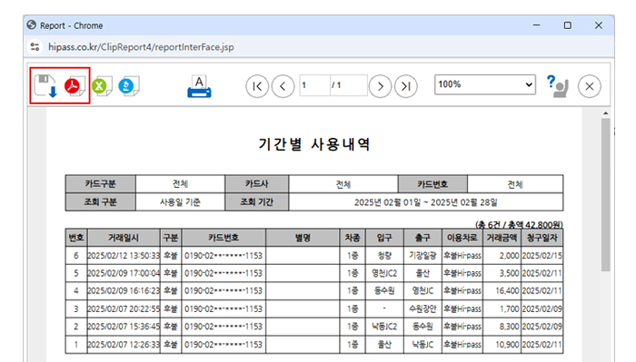Click the amount 16,400
The height and width of the screenshot is (362, 636).
pyautogui.click(x=507, y=290)
